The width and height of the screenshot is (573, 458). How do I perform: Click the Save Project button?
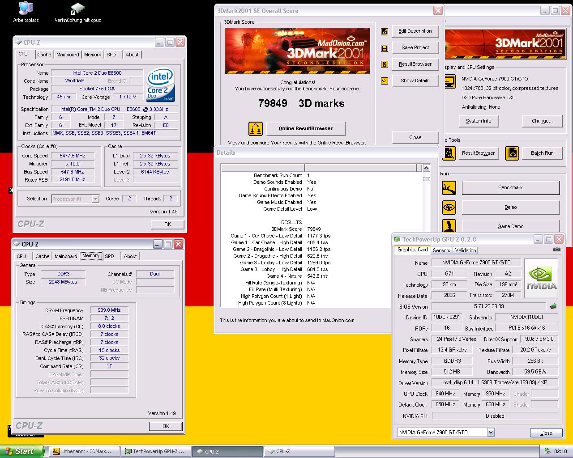tap(415, 48)
